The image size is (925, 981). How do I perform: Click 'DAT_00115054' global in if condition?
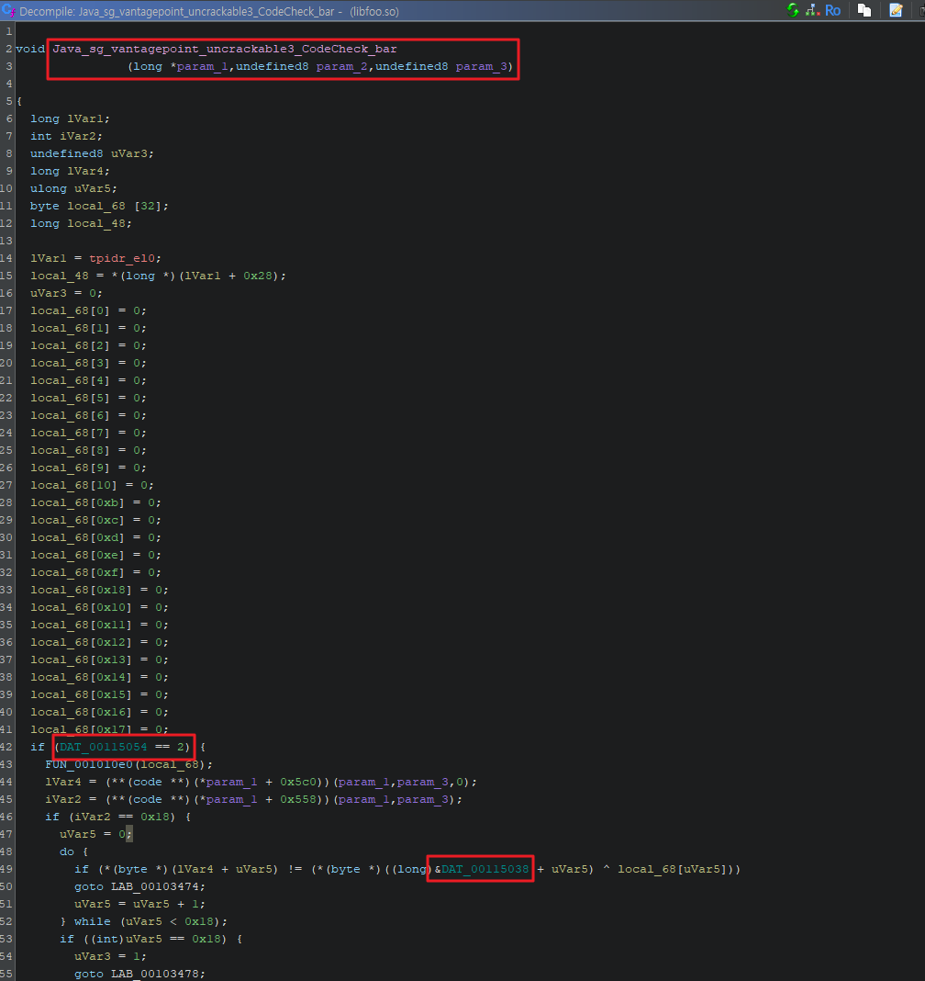point(103,747)
